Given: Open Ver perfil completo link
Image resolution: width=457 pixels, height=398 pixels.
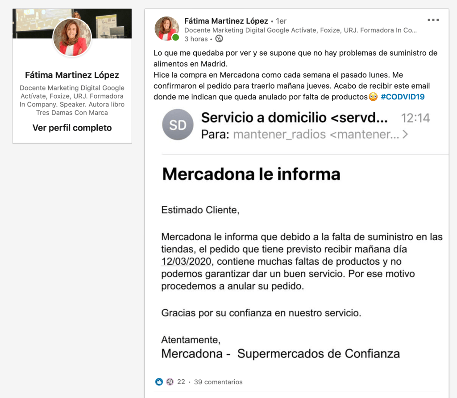Looking at the screenshot, I should pyautogui.click(x=72, y=128).
